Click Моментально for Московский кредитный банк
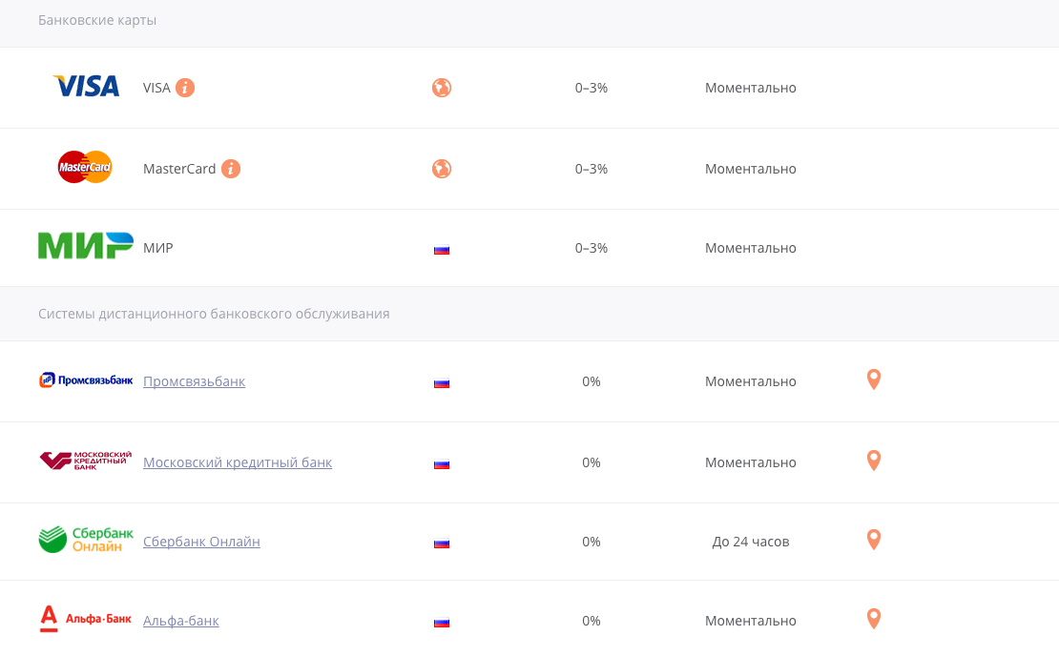The width and height of the screenshot is (1059, 656). tap(750, 462)
